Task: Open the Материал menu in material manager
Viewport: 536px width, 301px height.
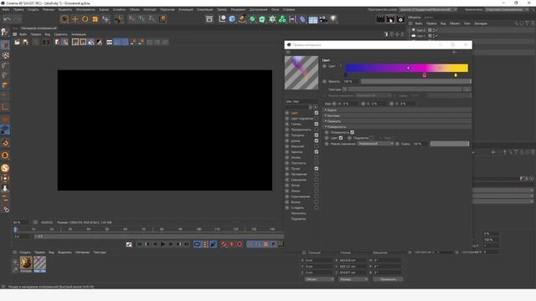Action: click(82, 253)
